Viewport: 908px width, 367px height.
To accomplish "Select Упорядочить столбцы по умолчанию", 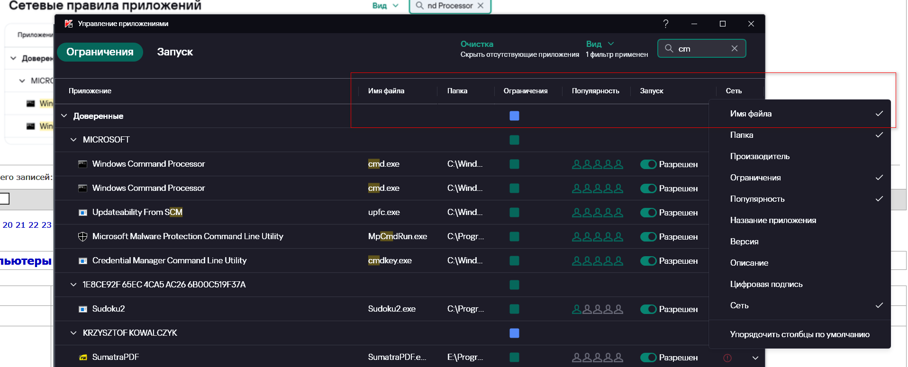I will coord(800,334).
